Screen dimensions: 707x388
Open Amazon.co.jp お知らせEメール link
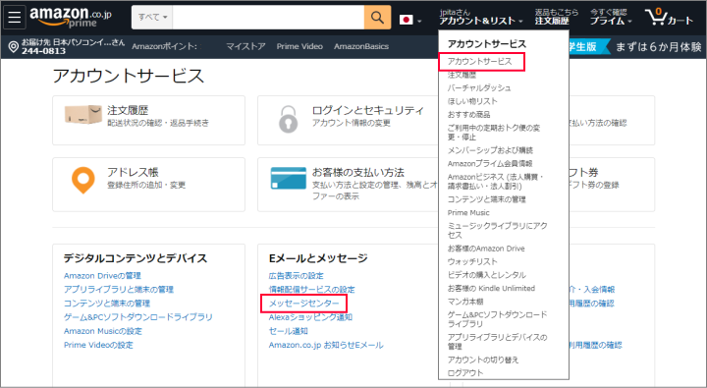click(326, 345)
